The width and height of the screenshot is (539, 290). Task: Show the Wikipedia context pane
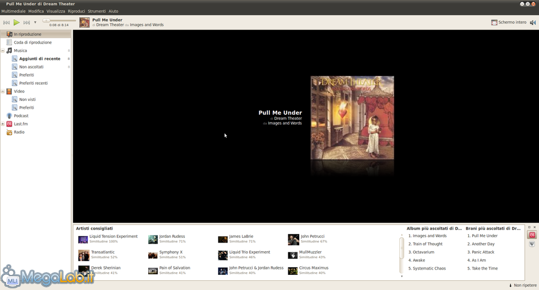tap(531, 244)
